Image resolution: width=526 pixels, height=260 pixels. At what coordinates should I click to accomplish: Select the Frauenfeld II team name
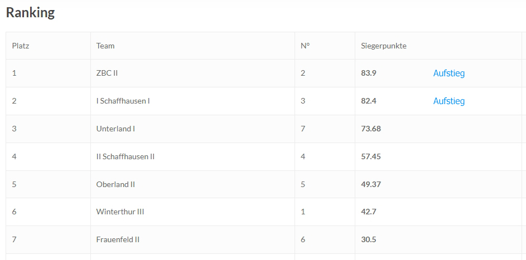(118, 239)
